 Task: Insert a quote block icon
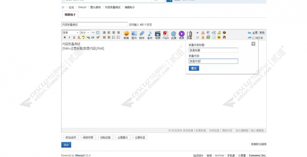pyautogui.click(x=198, y=32)
